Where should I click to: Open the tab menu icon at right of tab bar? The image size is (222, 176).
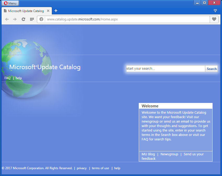coord(215,11)
